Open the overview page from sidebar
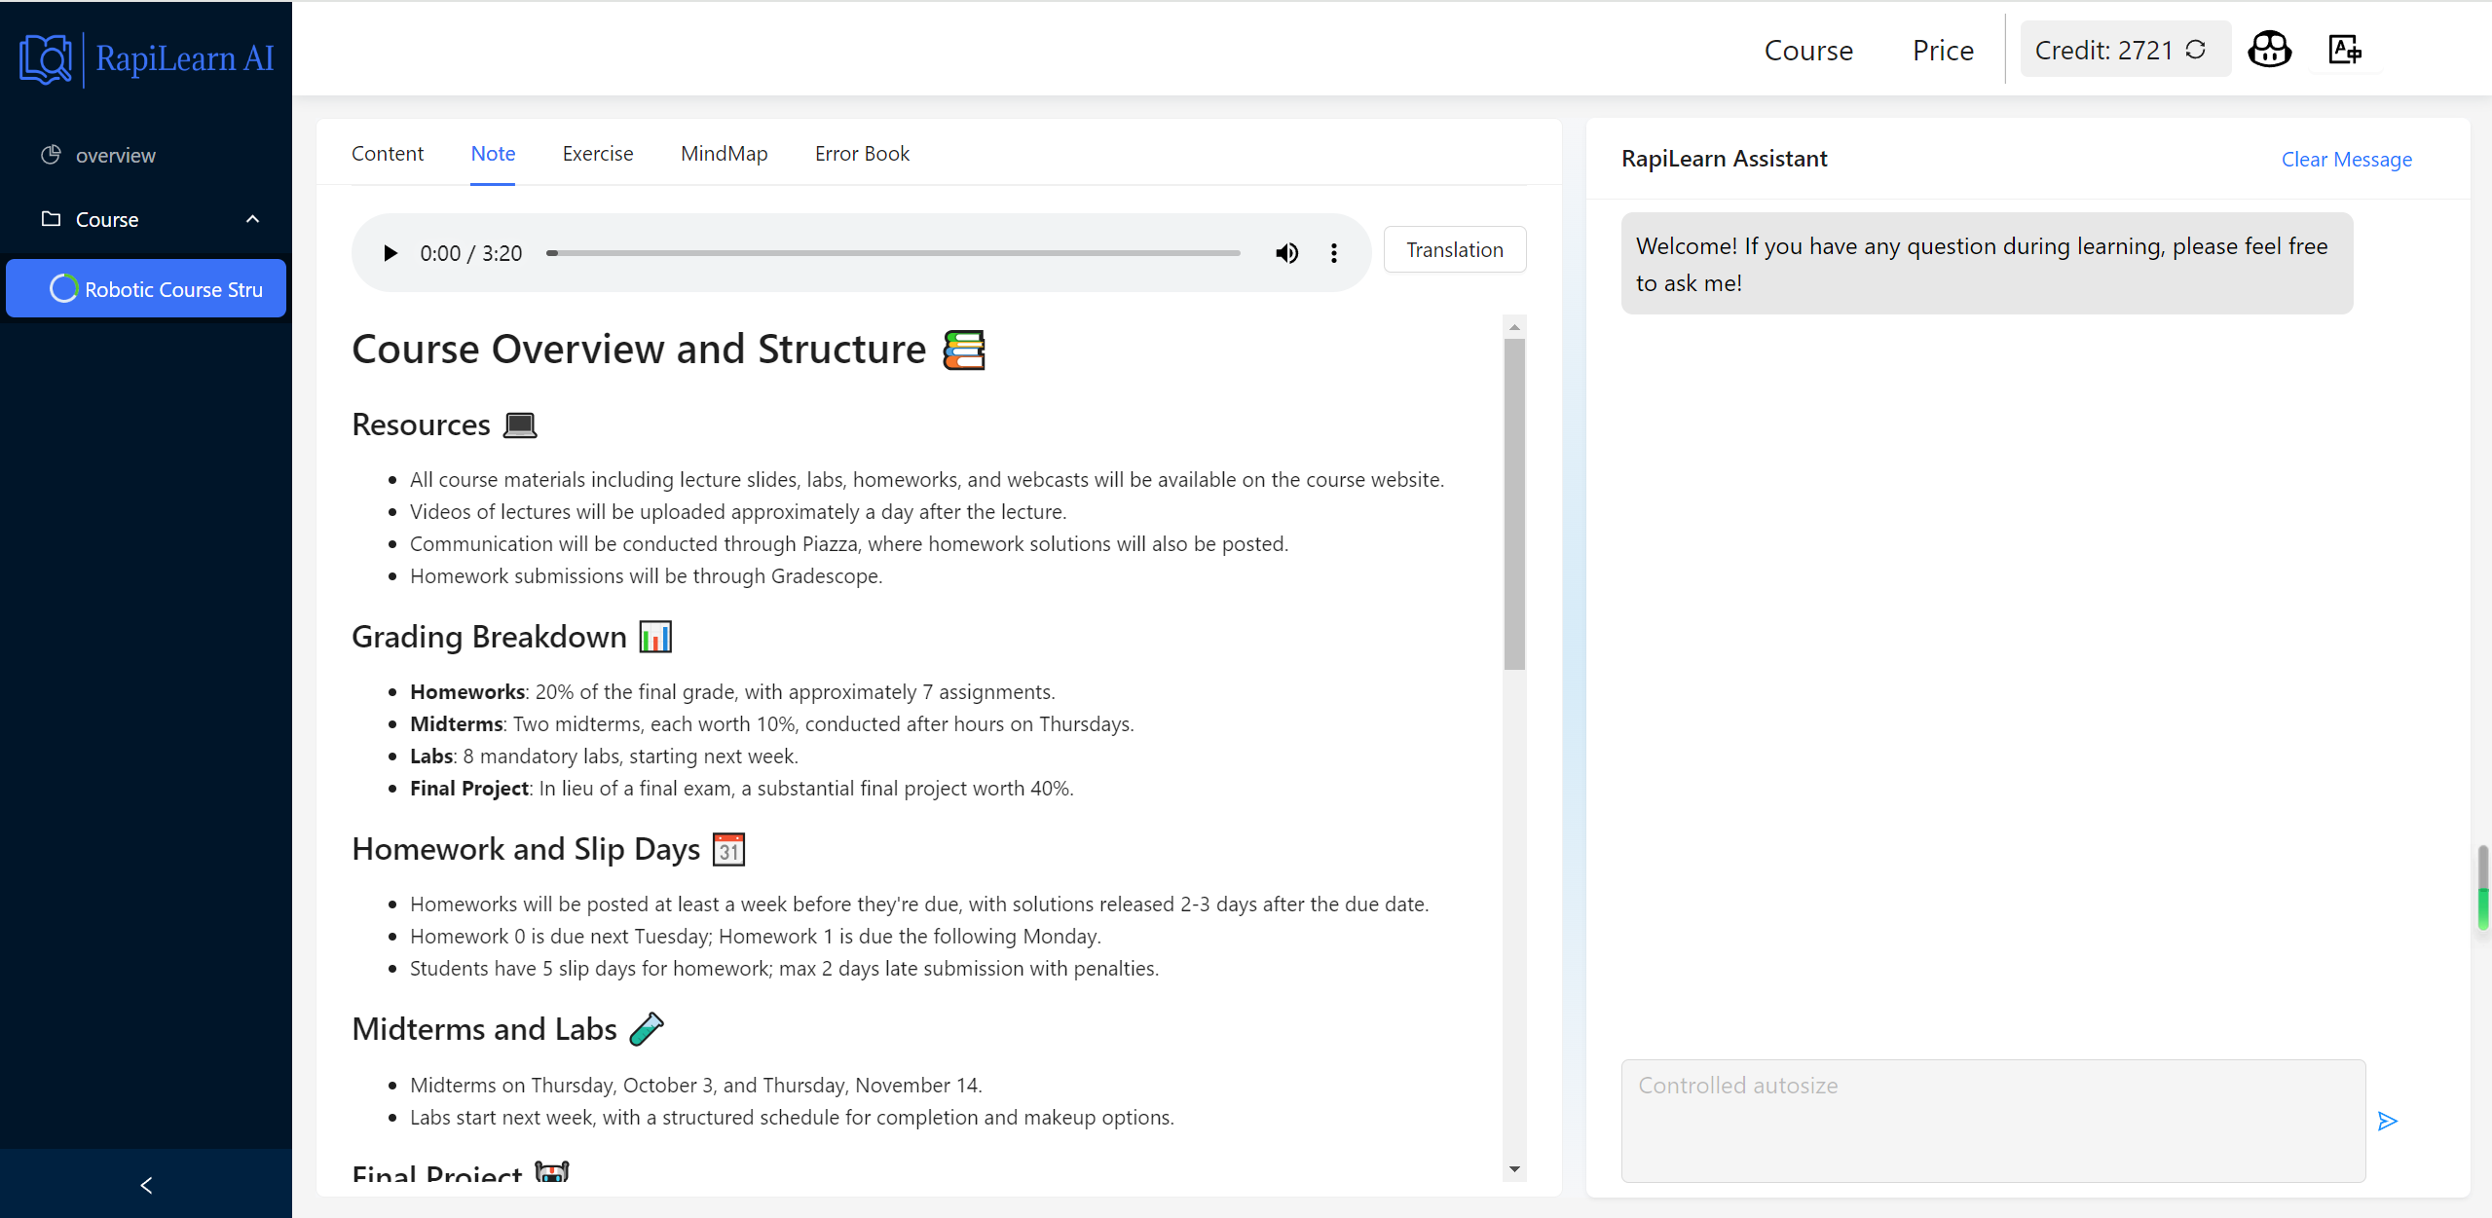Screen dimensions: 2492x1218 click(115, 156)
